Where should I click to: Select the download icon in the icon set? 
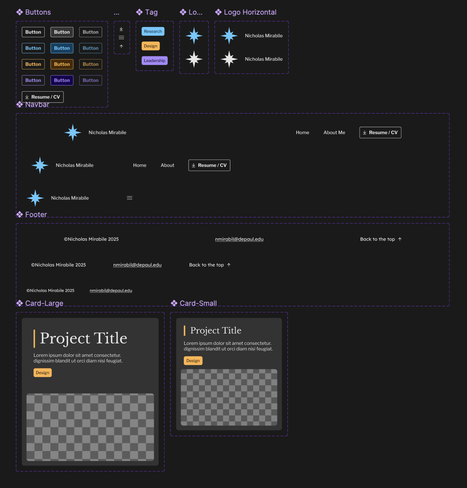[x=121, y=29]
